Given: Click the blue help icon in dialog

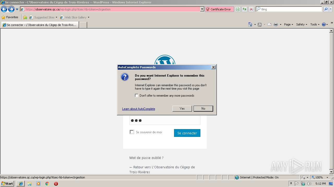Looking at the screenshot, I should (125, 77).
